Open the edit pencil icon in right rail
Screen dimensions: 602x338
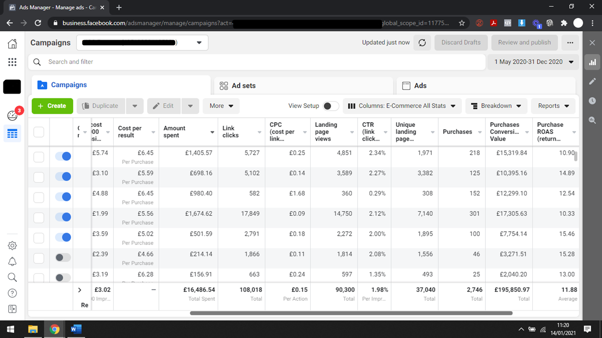(x=592, y=81)
